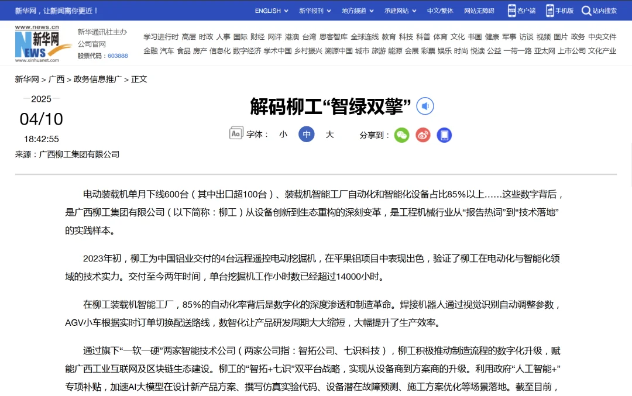Viewport: 632px width, 396px height.
Task: Open the 信息化 channel
Action: [x=220, y=51]
